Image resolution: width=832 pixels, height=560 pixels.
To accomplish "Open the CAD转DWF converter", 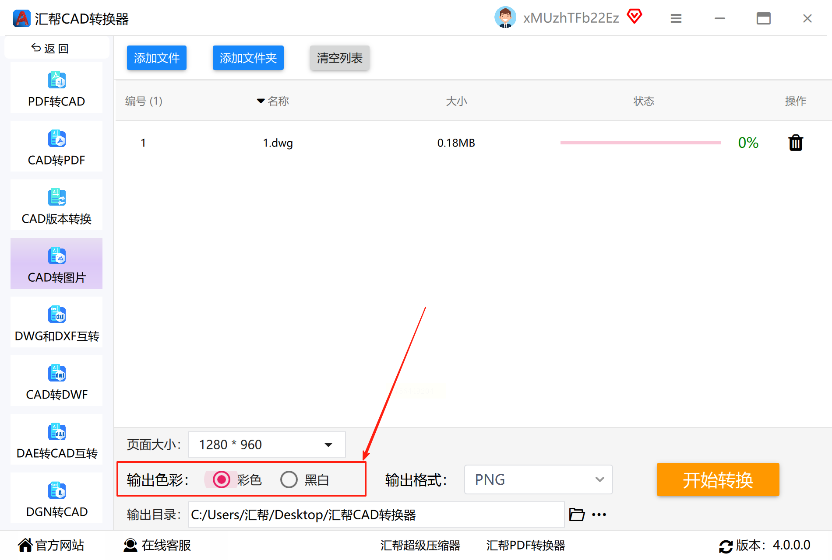I will pyautogui.click(x=56, y=381).
